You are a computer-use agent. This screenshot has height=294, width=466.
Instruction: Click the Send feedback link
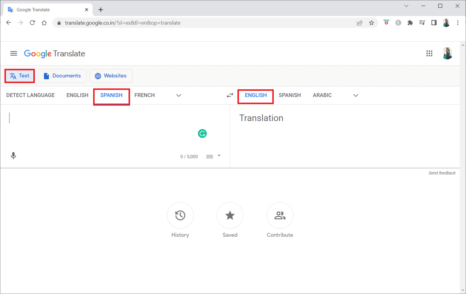442,173
